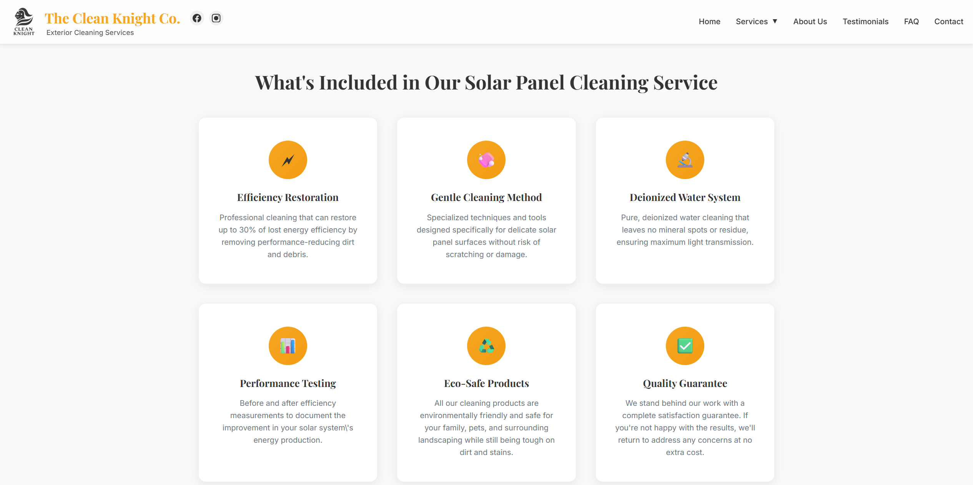Click the green checkmark Quality Guarantee icon
The image size is (973, 485).
[x=685, y=346]
